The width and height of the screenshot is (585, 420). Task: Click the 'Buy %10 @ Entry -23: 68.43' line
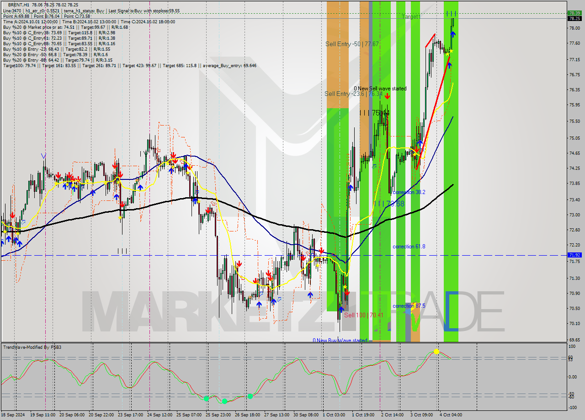[x=57, y=49]
